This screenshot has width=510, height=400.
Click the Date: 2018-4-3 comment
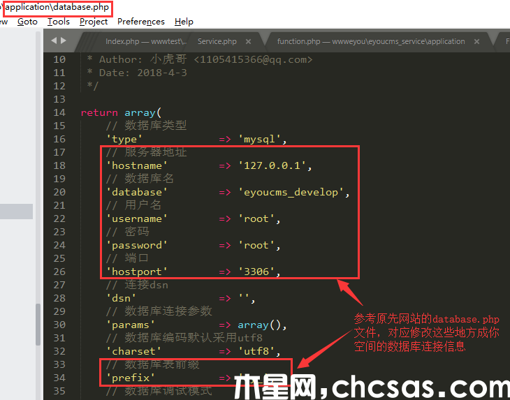137,73
